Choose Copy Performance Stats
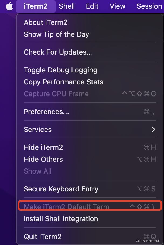The height and width of the screenshot is (245, 164). 90,82
